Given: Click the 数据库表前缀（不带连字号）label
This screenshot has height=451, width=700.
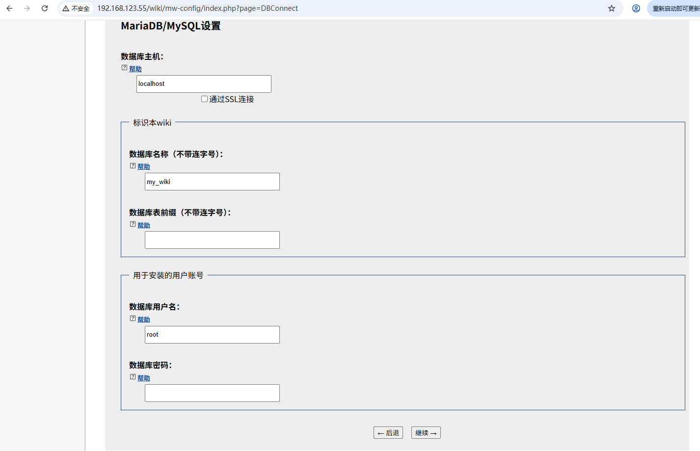Looking at the screenshot, I should click(x=180, y=212).
